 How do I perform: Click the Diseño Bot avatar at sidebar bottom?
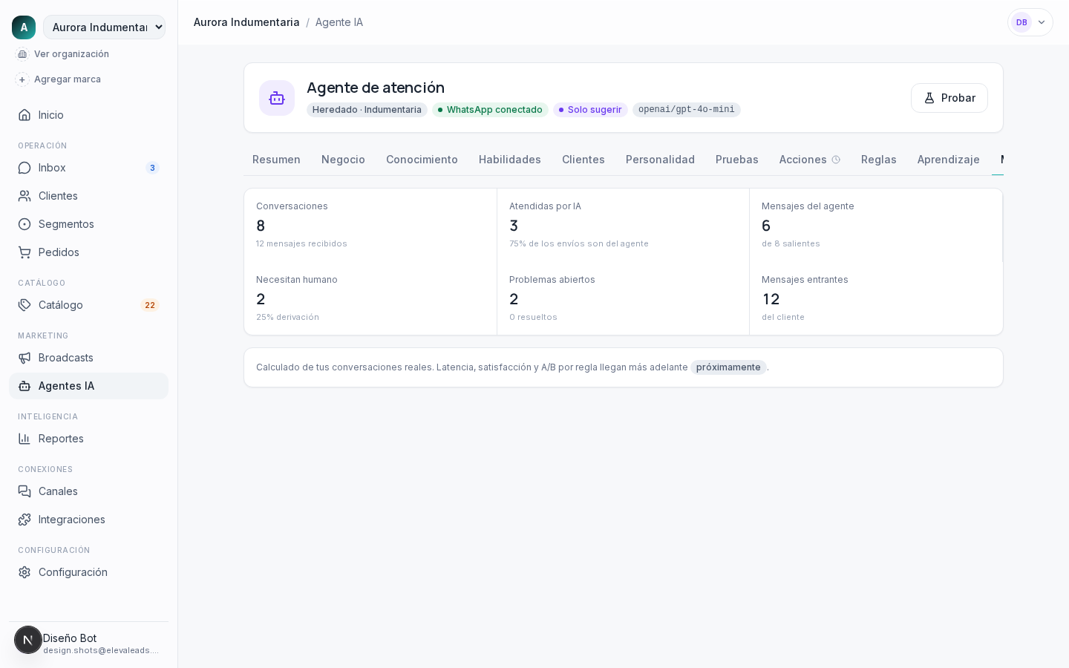(x=28, y=640)
